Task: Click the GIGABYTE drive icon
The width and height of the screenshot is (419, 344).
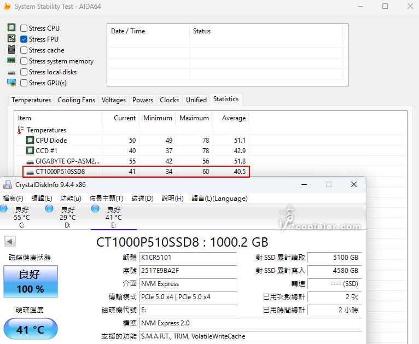Action: [x=30, y=162]
